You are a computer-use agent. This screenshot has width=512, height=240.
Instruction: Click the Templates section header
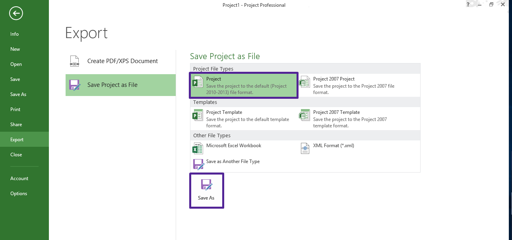coord(205,102)
